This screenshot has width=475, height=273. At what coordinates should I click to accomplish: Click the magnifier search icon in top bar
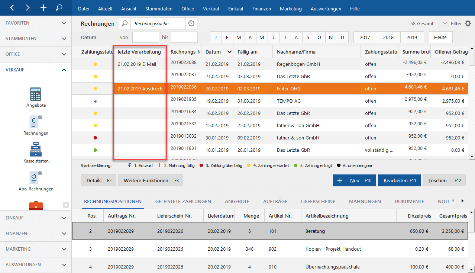pyautogui.click(x=59, y=7)
